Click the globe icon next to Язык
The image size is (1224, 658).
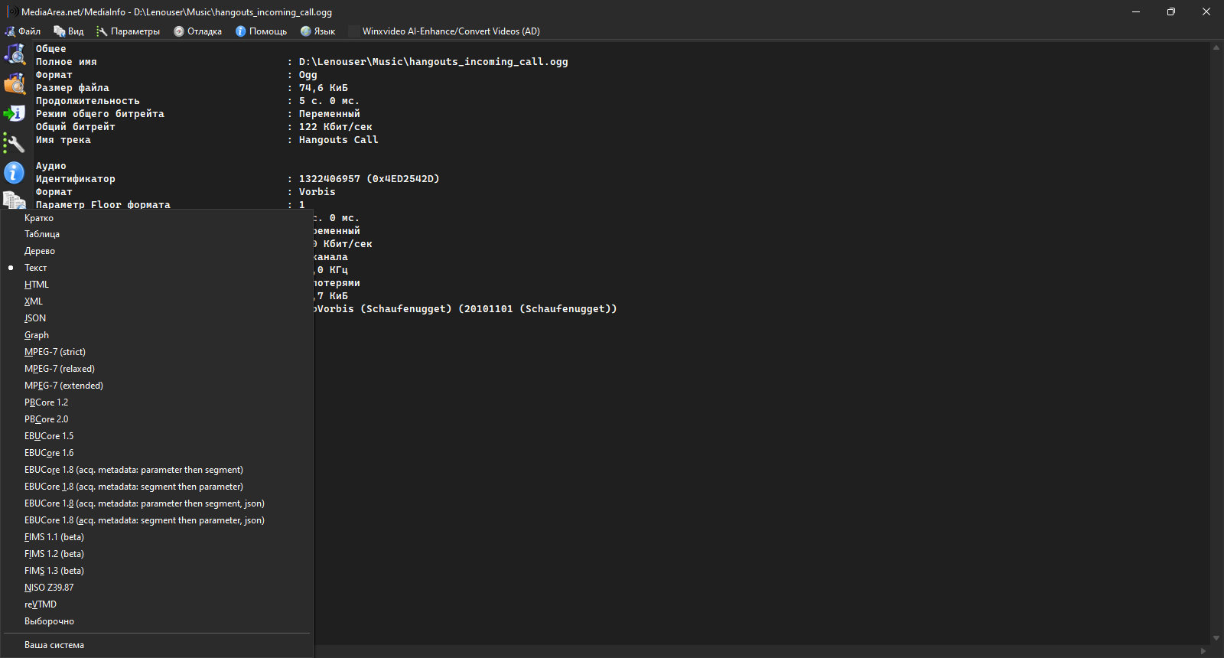[x=306, y=31]
